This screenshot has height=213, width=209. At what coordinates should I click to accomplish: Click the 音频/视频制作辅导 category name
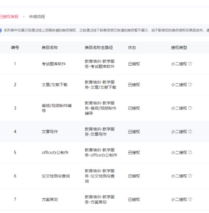click(x=57, y=108)
